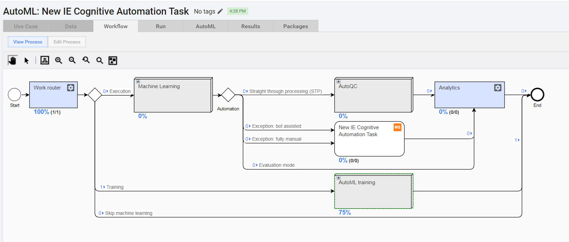Open the Use Case tab
The width and height of the screenshot is (569, 242).
pyautogui.click(x=26, y=26)
